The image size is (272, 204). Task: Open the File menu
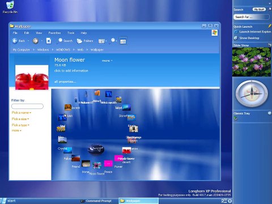(x=15, y=33)
